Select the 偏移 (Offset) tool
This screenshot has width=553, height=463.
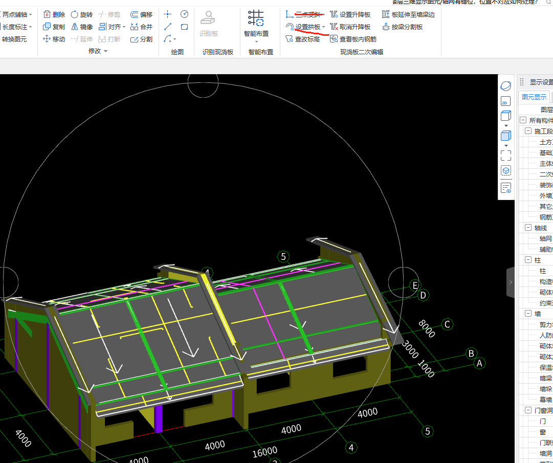141,14
